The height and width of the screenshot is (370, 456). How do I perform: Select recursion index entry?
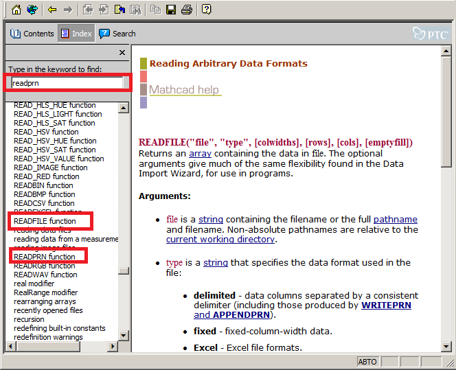29,319
